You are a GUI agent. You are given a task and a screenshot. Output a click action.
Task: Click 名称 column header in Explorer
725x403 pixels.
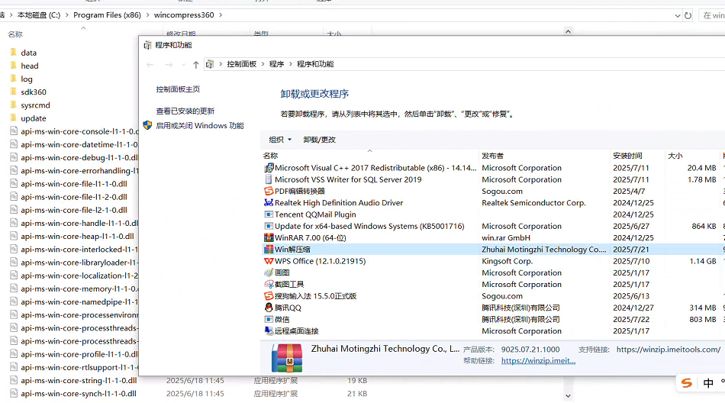click(15, 34)
